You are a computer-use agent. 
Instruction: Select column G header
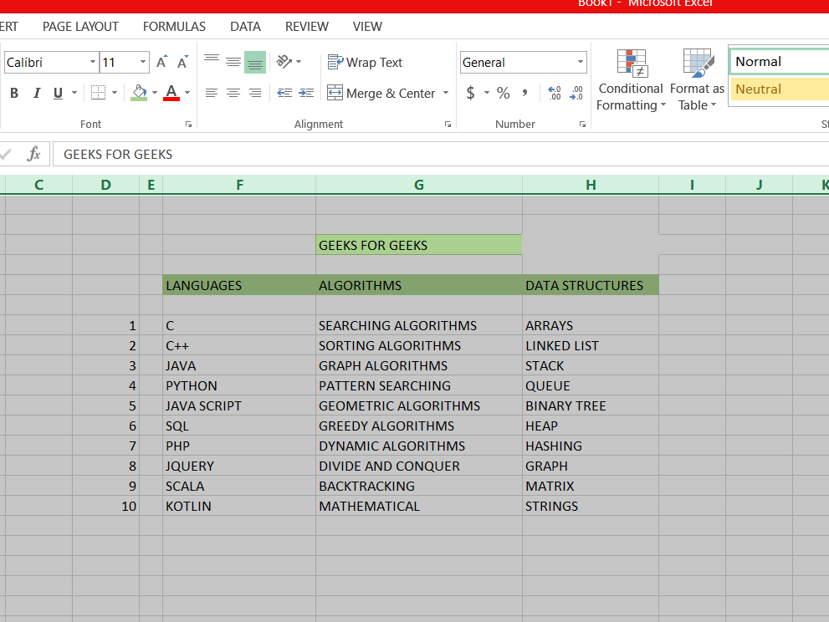[x=419, y=185]
